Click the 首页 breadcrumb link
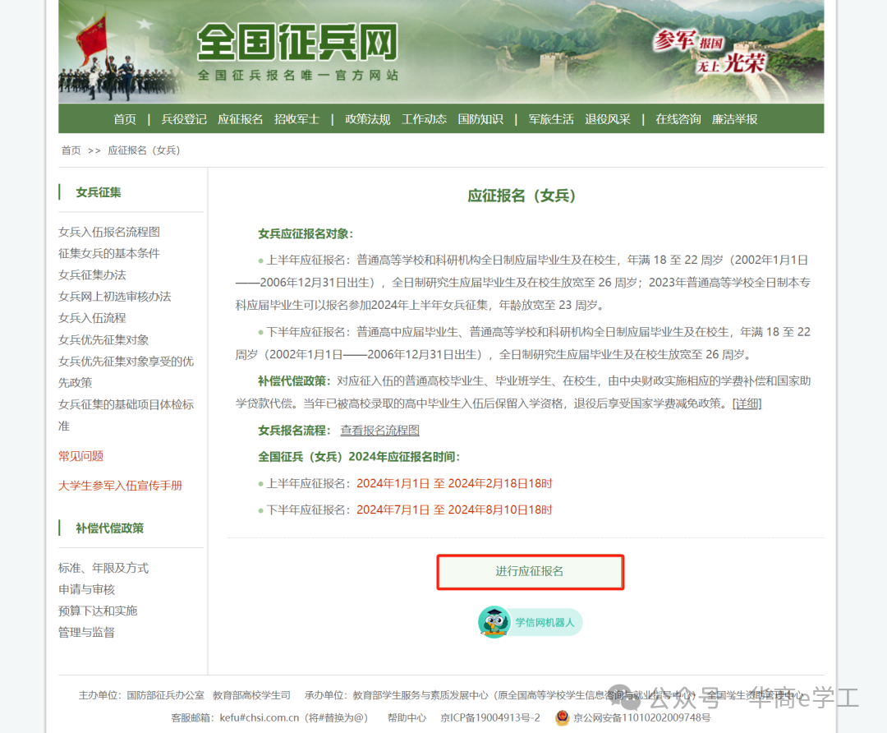This screenshot has height=733, width=887. click(71, 150)
